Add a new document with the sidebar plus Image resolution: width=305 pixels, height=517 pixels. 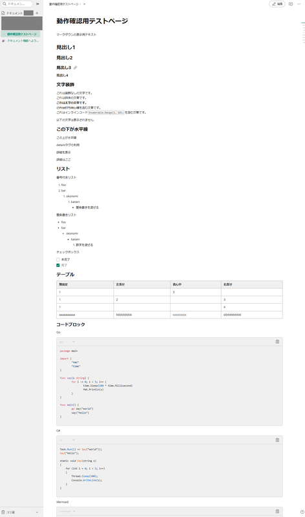tap(37, 13)
